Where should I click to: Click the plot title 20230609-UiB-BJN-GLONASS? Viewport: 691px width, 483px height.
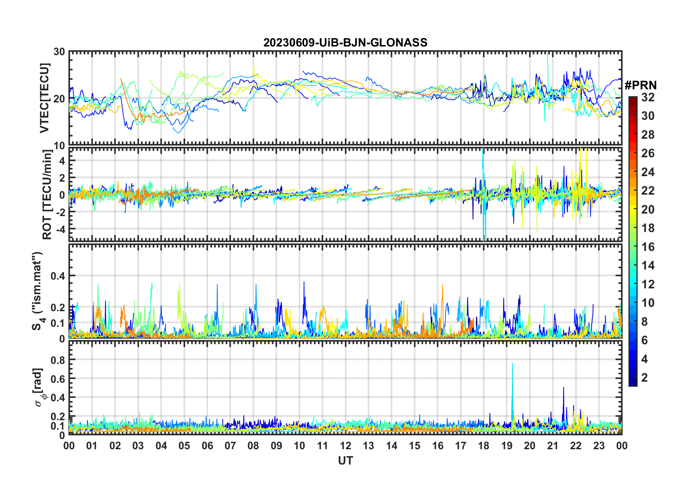coord(345,42)
